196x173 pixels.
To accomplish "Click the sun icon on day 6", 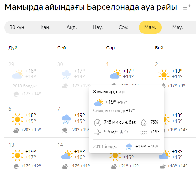I will click(x=17, y=119).
